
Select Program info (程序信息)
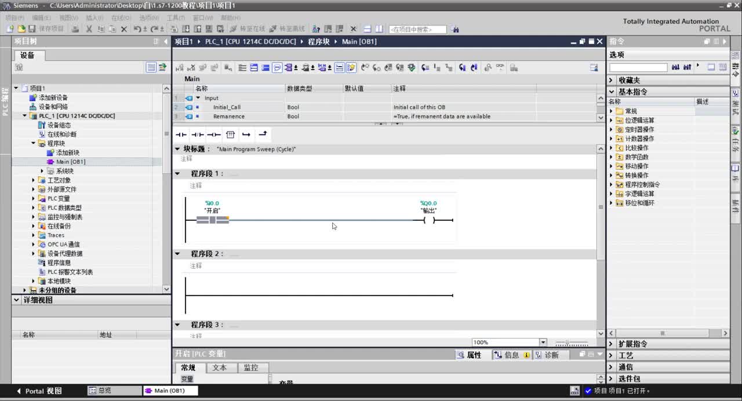[x=59, y=263]
